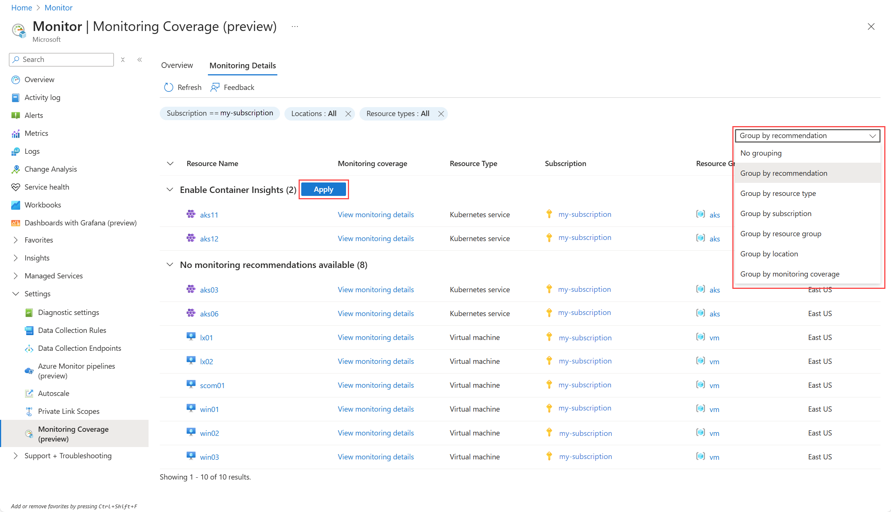Choose Group by location option
Screen dimensions: 891x512
(769, 254)
